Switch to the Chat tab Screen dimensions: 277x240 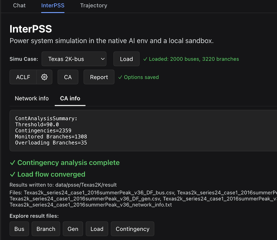[19, 5]
